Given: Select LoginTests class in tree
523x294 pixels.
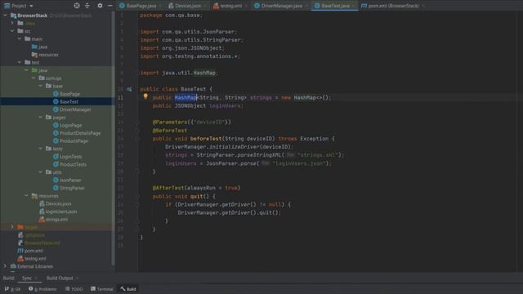Looking at the screenshot, I should pyautogui.click(x=71, y=157).
